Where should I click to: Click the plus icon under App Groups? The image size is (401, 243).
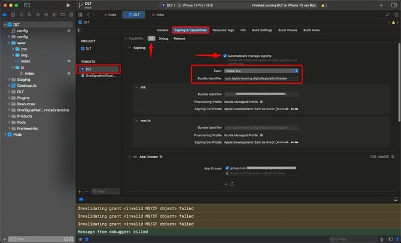226,184
